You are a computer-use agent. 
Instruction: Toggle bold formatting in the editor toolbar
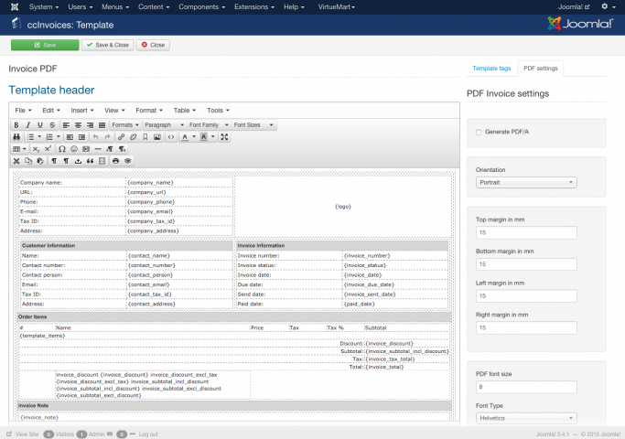(x=16, y=124)
